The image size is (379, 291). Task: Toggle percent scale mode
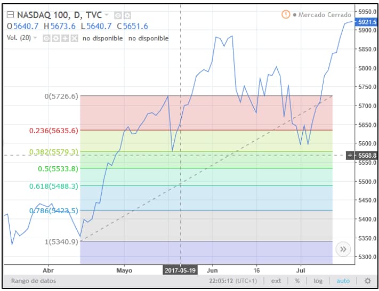tap(297, 281)
